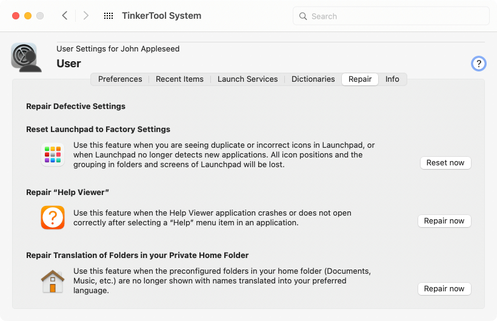Viewport: 497px width, 321px height.
Task: Select the Repair tab
Action: tap(360, 79)
